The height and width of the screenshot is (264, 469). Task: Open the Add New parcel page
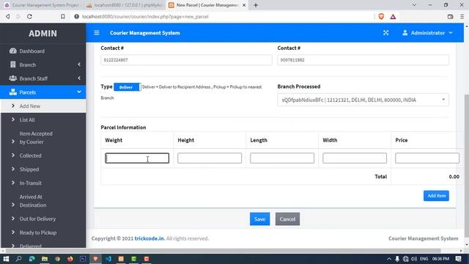click(43, 106)
